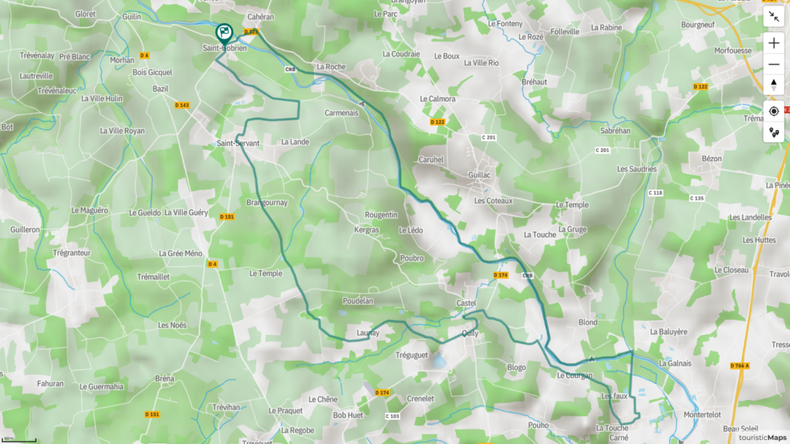Screen dimensions: 790x444
Task: Click the Quily village label
Action: 470,333
